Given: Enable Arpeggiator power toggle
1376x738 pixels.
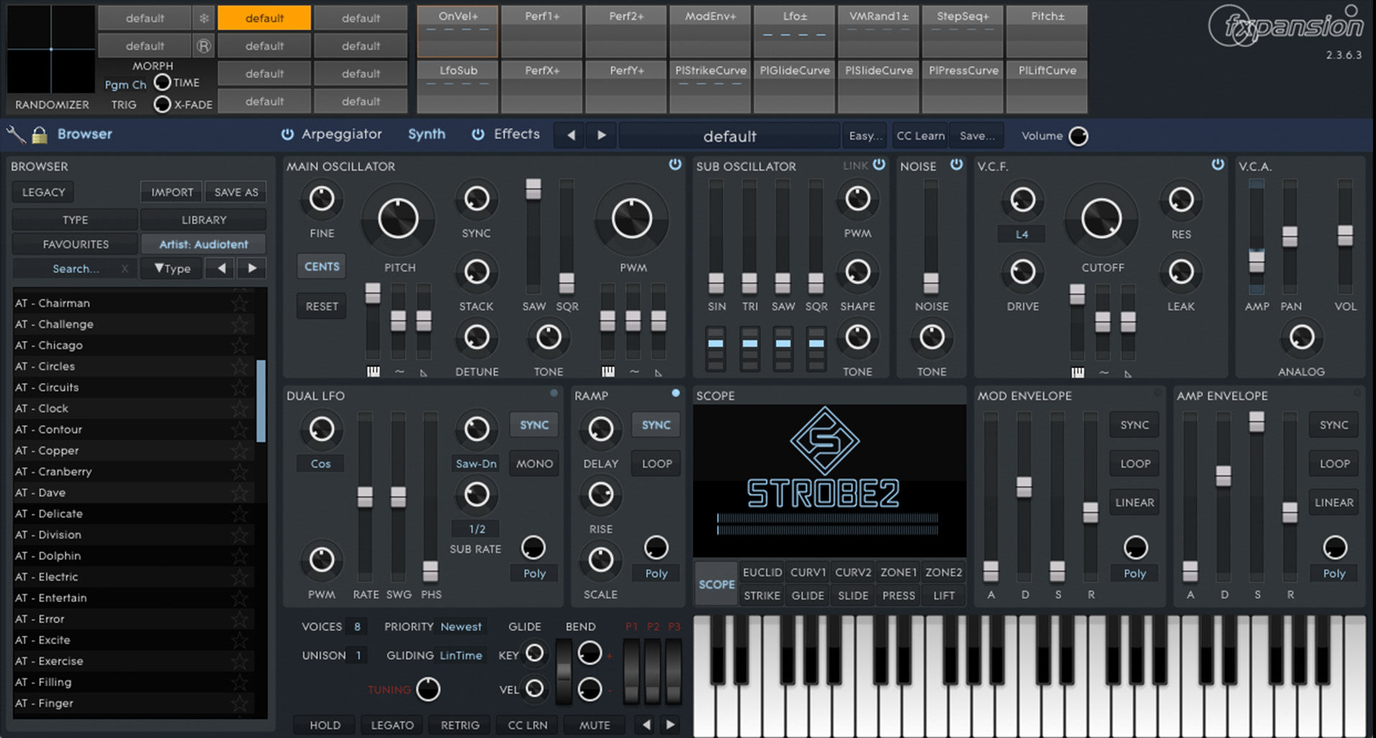Looking at the screenshot, I should click(x=287, y=134).
